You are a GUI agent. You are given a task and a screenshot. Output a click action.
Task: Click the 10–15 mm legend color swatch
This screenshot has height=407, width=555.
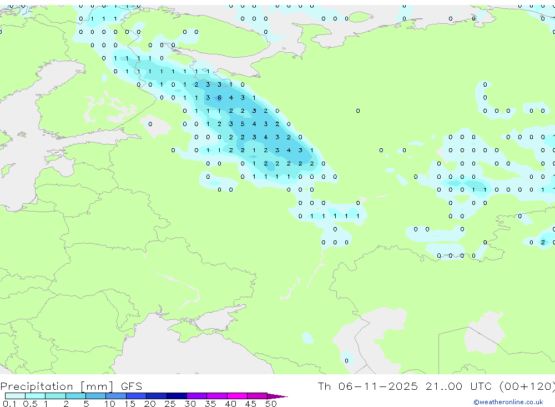116,396
